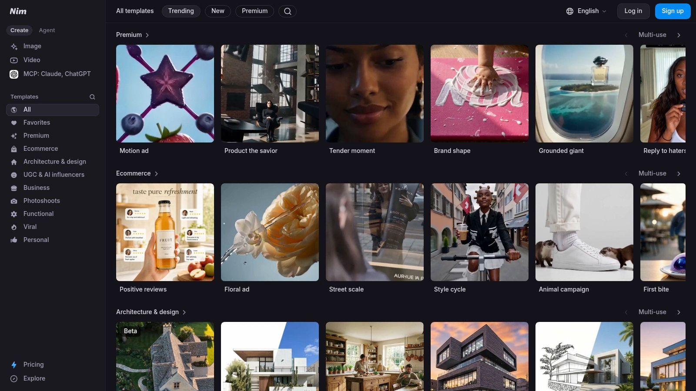The height and width of the screenshot is (391, 696).
Task: Click the Multi-use label in Premium row
Action: pos(652,35)
